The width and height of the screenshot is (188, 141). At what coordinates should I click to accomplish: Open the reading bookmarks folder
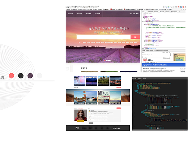(x=147, y=9)
